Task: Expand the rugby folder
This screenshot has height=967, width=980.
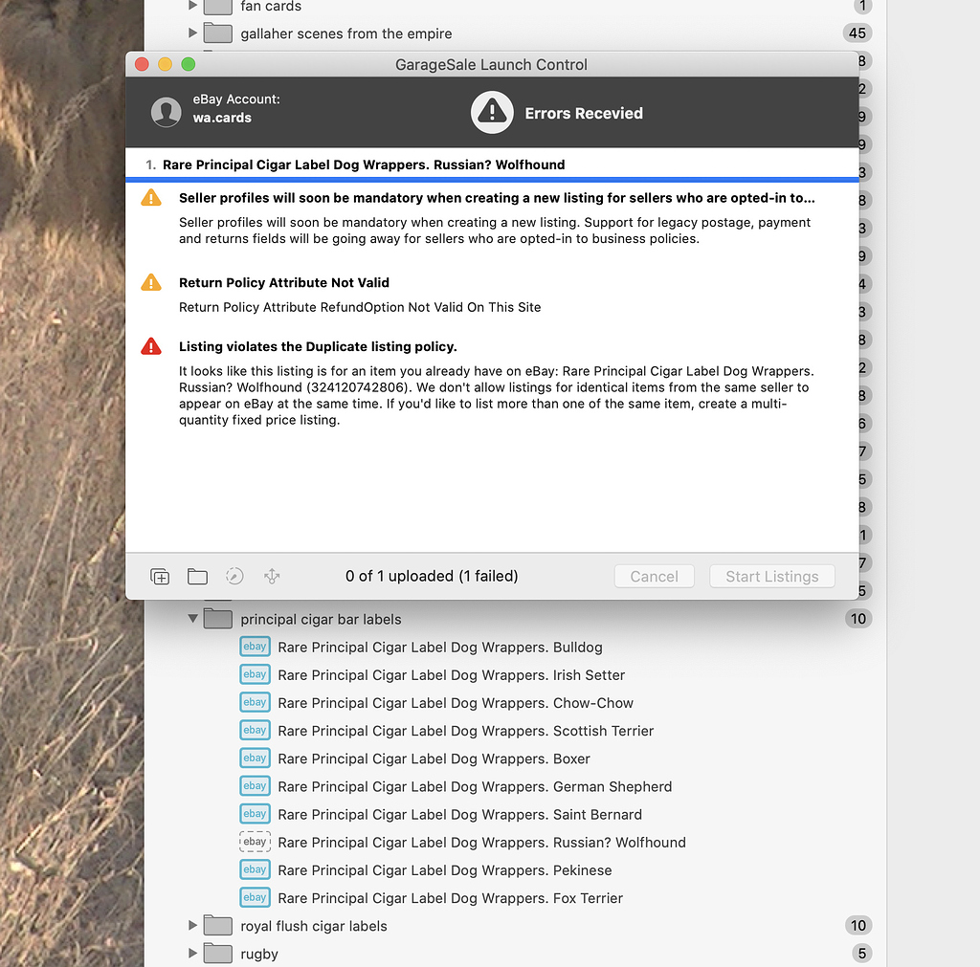Action: [x=192, y=954]
